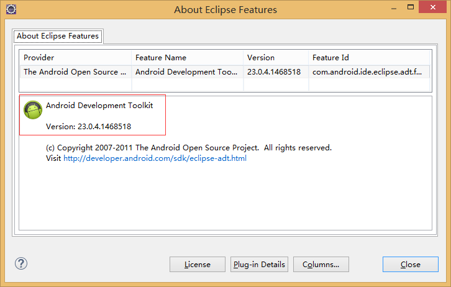Select the Android Development Tools feature row
This screenshot has width=451, height=287.
186,71
